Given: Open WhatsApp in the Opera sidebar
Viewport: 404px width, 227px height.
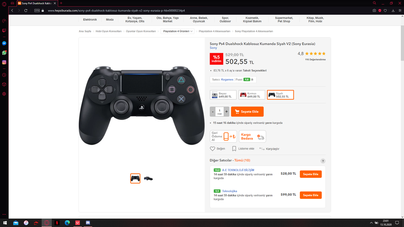Looking at the screenshot, I should (x=4, y=53).
